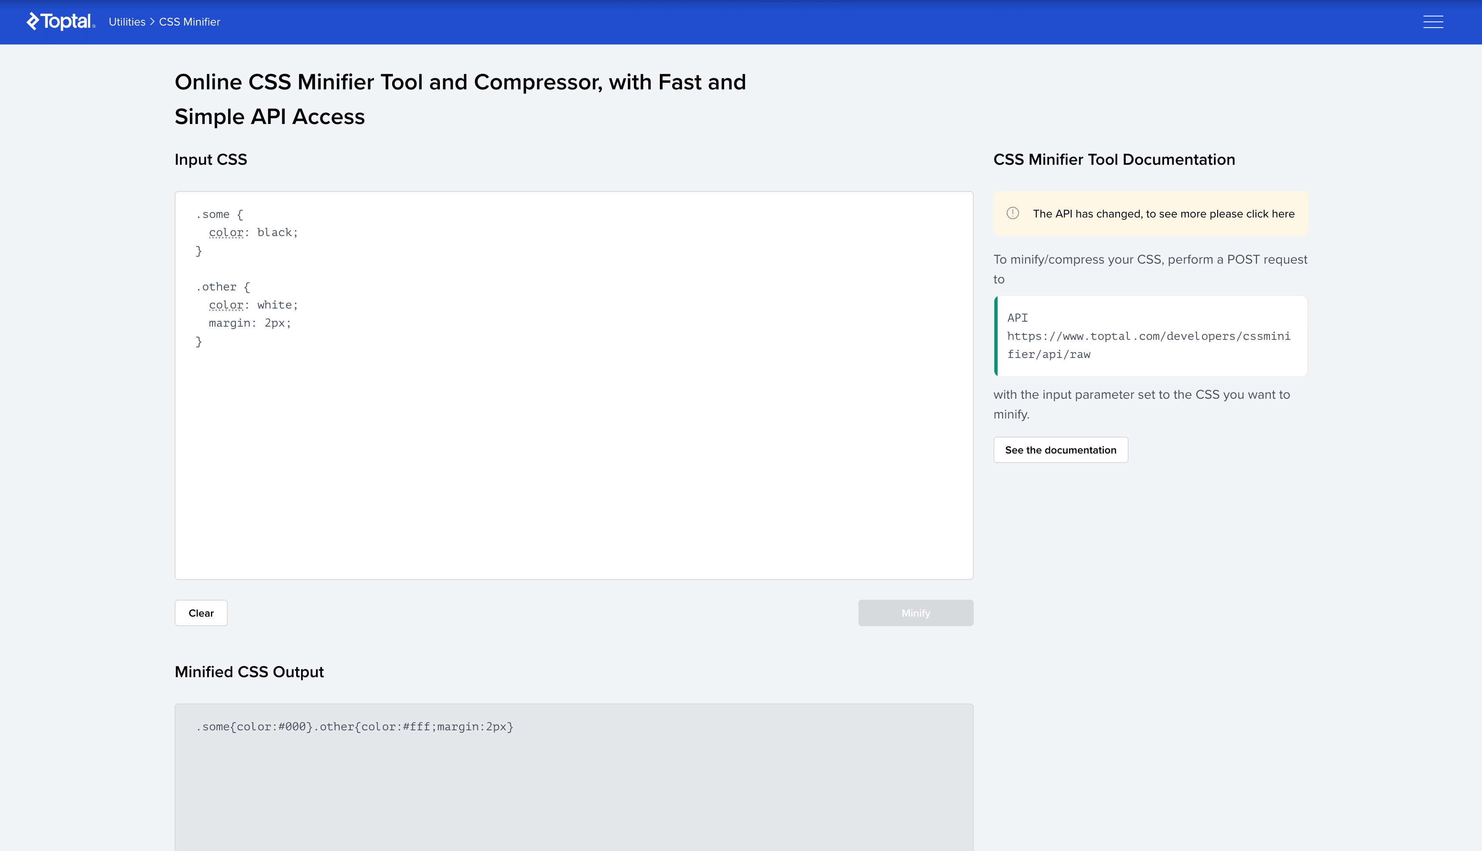Click the CSS Minifier breadcrumb
Viewport: 1482px width, 851px height.
coord(189,22)
